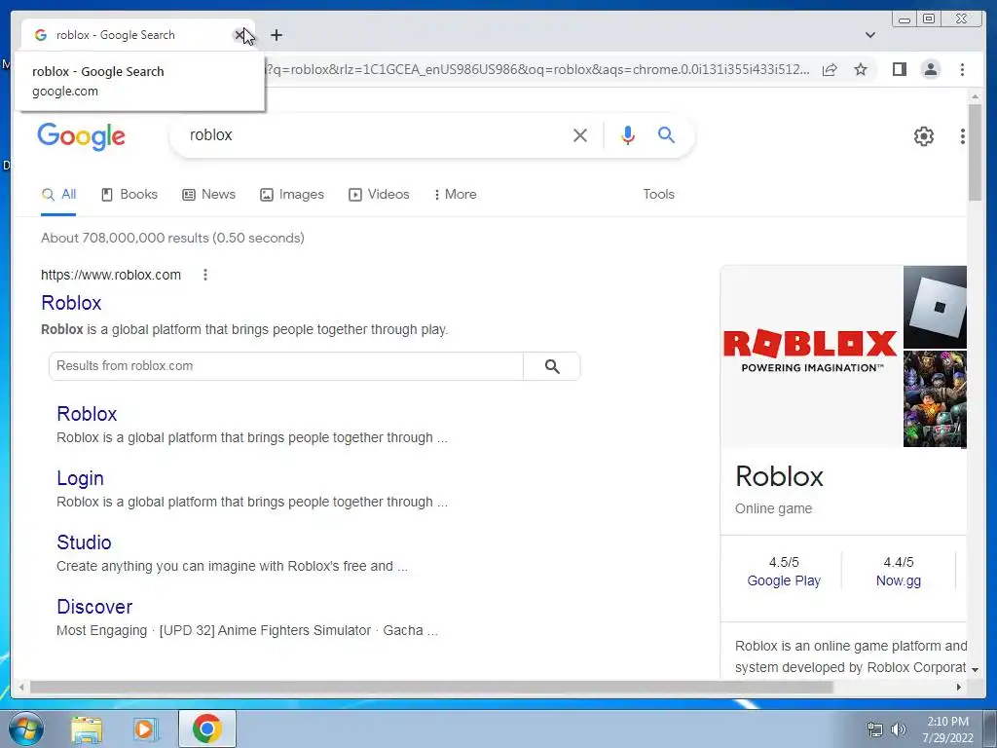
Task: Open the Roblox characters artwork thumbnail
Action: tap(935, 398)
